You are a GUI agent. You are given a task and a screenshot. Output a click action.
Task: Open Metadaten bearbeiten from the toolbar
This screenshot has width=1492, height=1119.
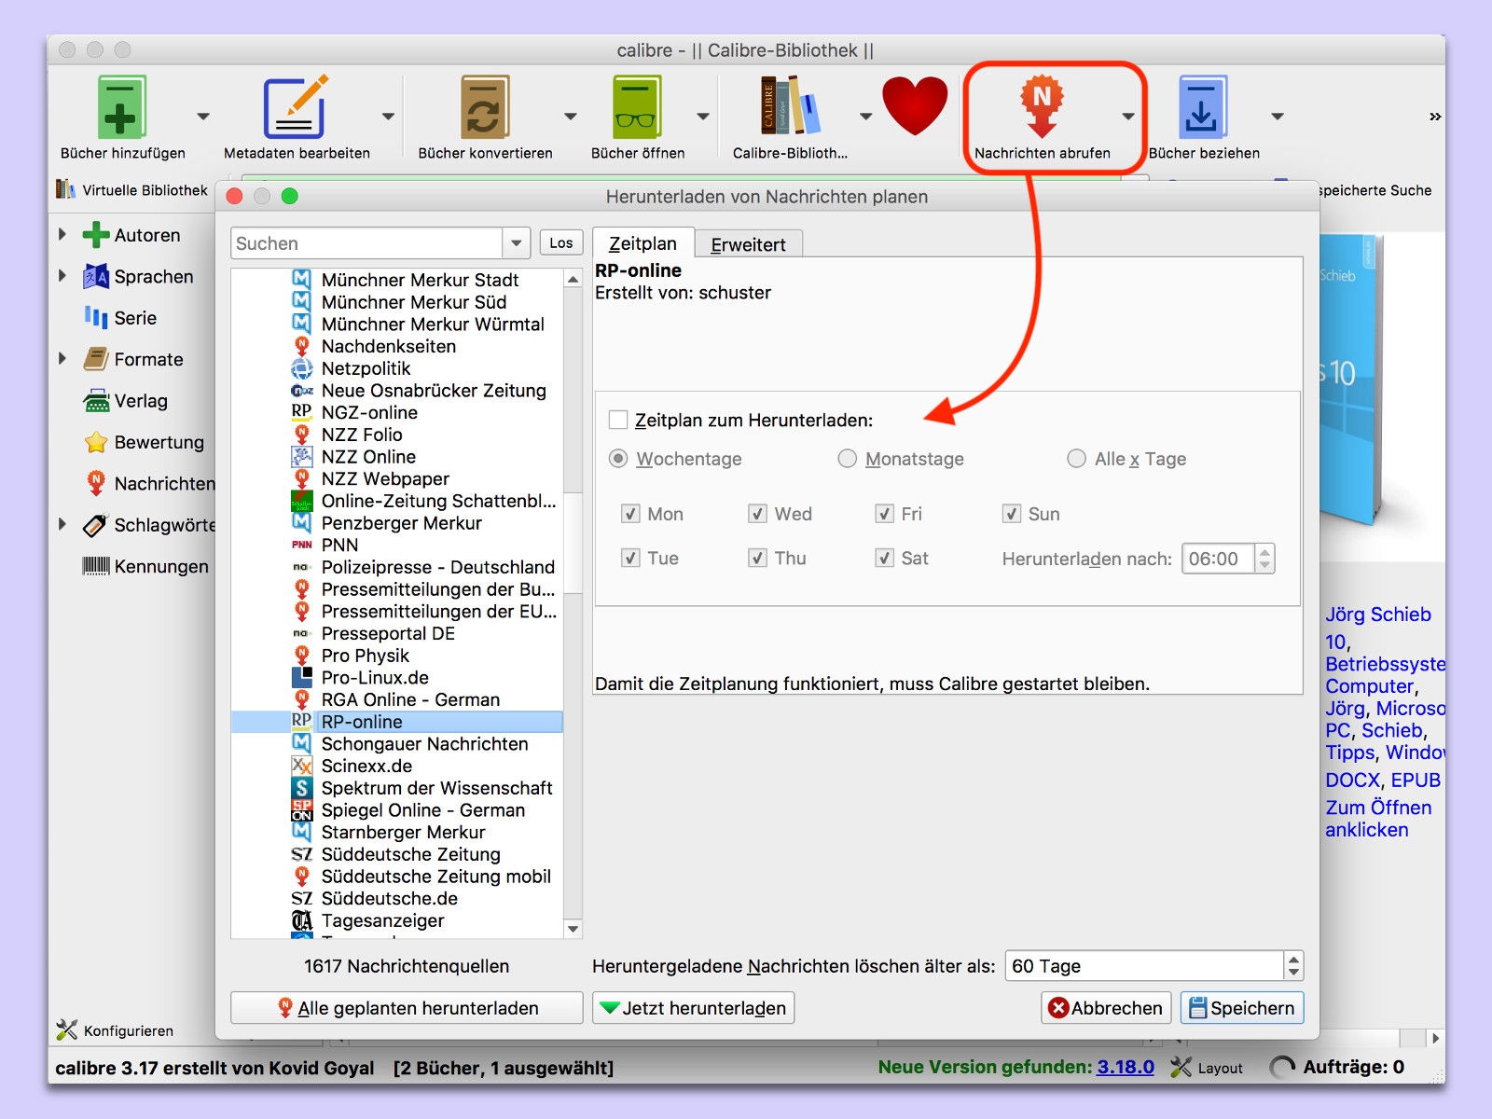[x=297, y=108]
